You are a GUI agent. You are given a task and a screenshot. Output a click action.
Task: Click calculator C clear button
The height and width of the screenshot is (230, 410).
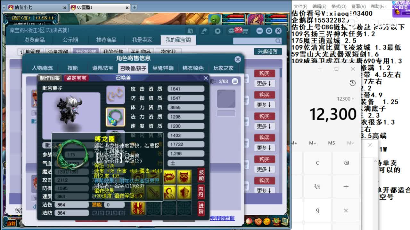pos(317,163)
